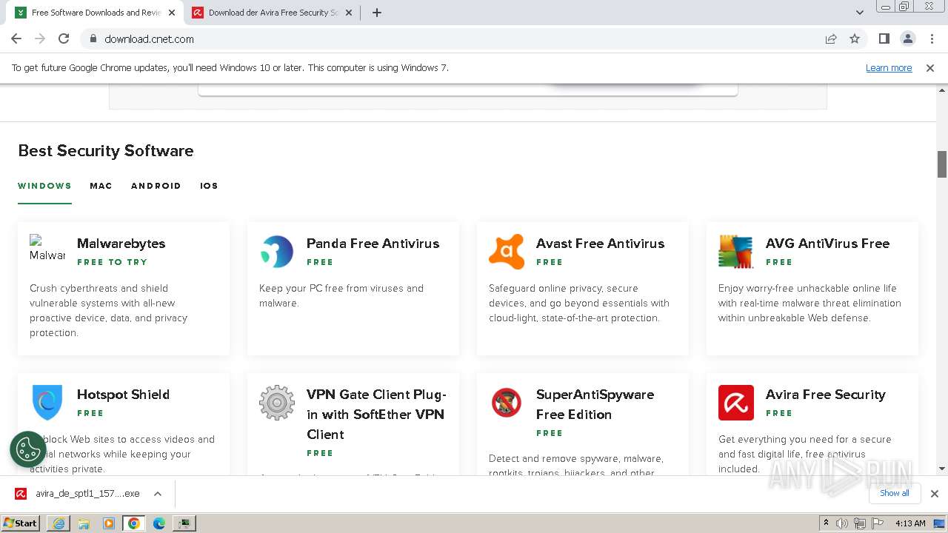Show hidden system tray icons
Viewport: 948px width, 533px height.
[826, 523]
